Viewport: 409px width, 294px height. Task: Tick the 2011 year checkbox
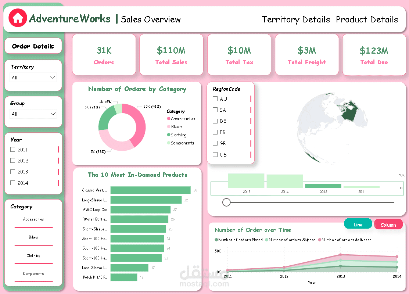(12, 150)
